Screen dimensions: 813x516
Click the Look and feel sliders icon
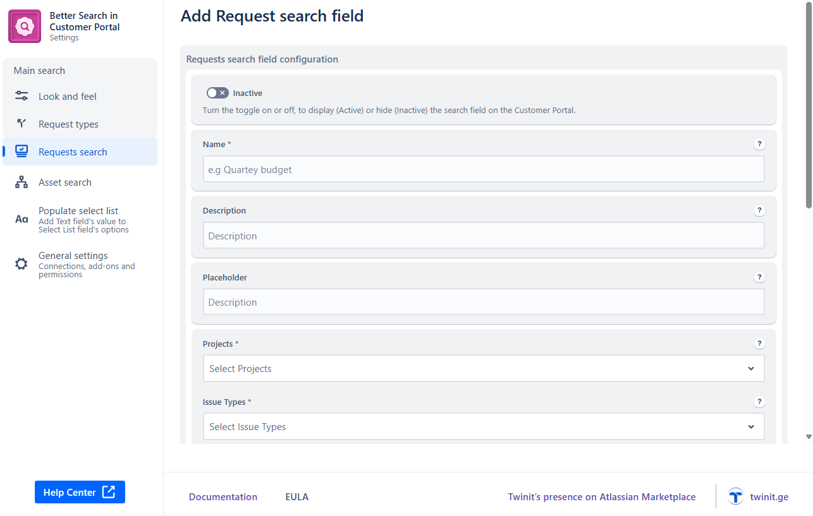tap(21, 96)
